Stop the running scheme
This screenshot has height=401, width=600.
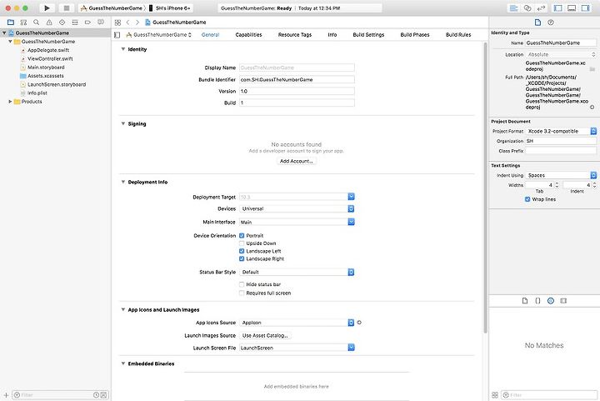tap(66, 8)
